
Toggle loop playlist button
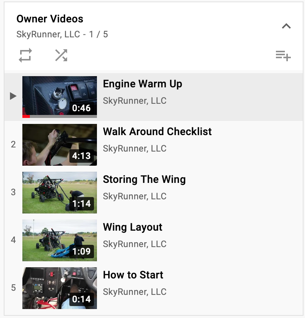[25, 55]
